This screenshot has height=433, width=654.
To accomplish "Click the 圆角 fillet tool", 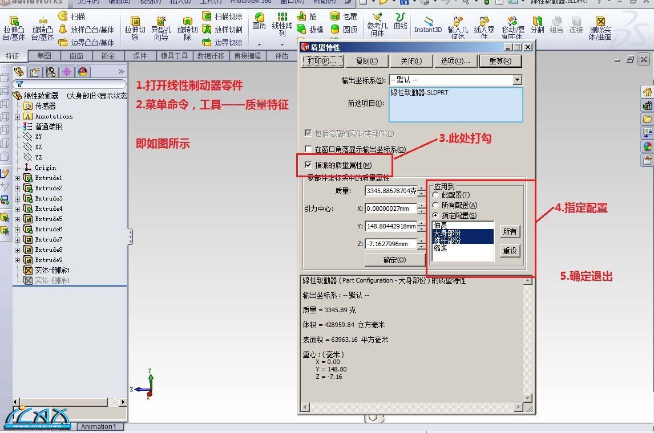I will 259,21.
